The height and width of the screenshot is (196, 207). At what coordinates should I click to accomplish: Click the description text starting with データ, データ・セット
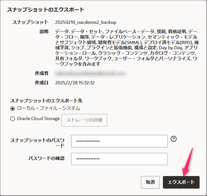127,48
